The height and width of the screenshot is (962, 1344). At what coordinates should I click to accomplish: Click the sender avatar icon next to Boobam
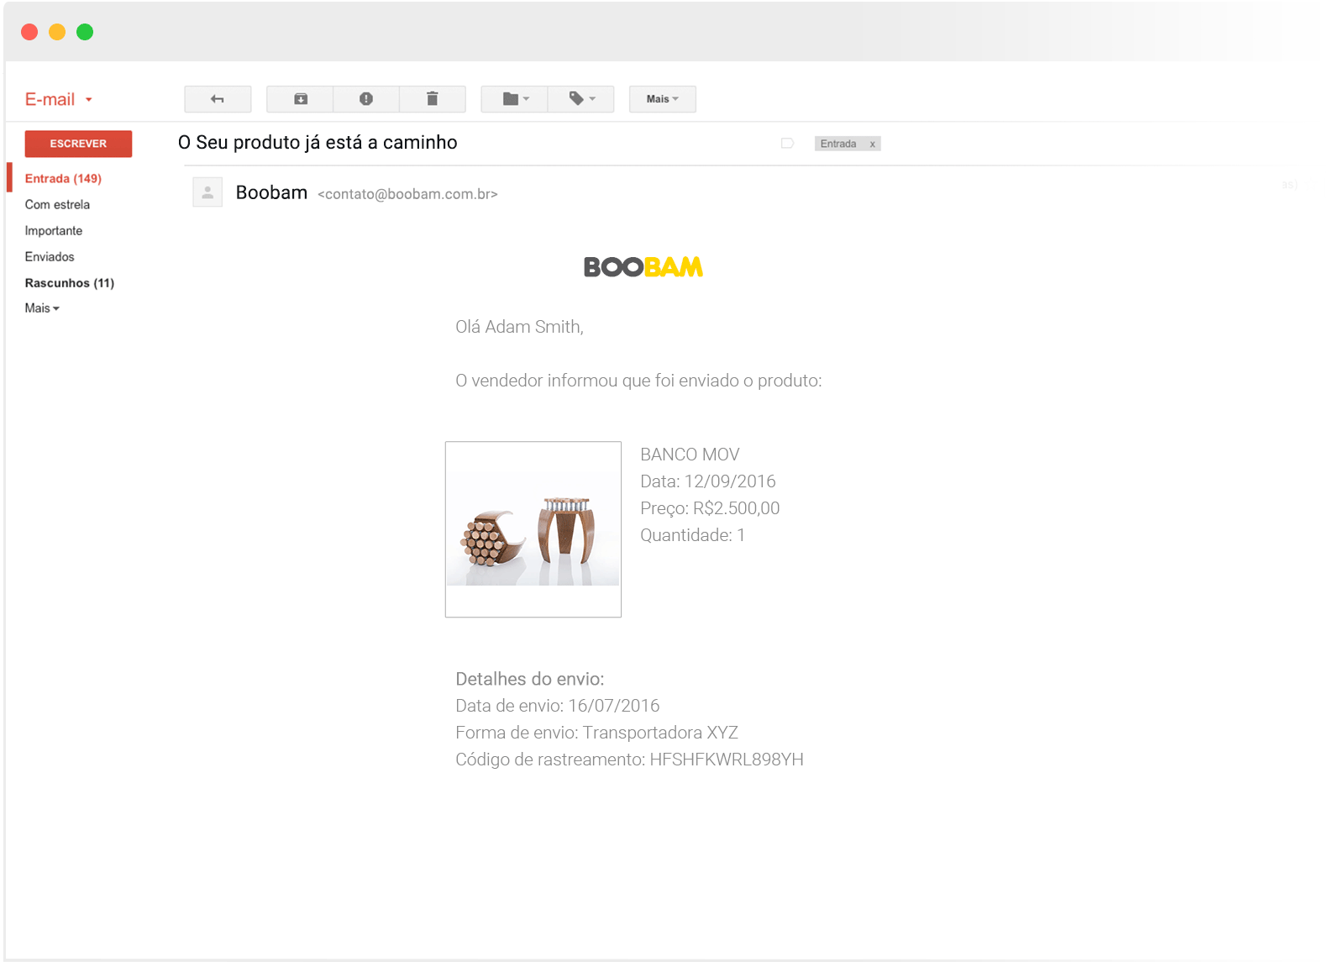(x=207, y=192)
